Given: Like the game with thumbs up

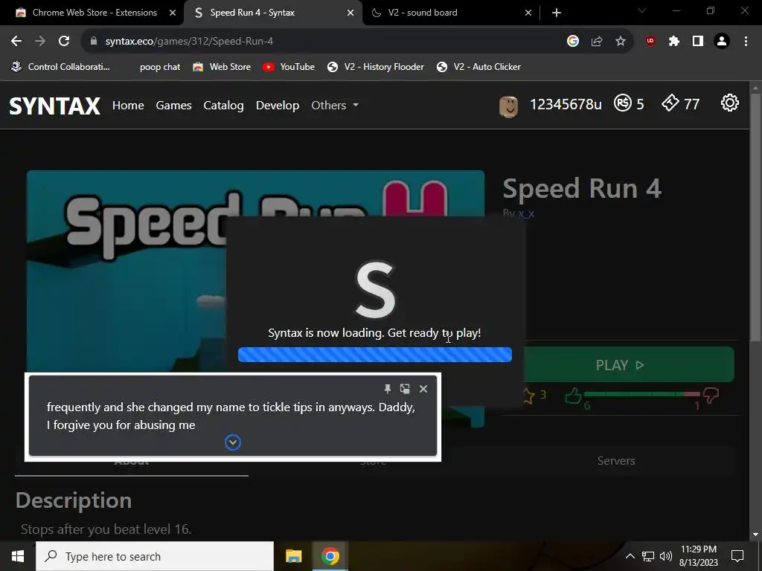Looking at the screenshot, I should click(x=574, y=396).
